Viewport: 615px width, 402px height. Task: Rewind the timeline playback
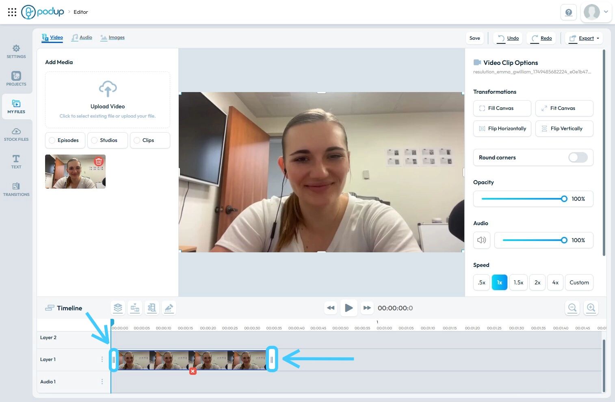(331, 308)
